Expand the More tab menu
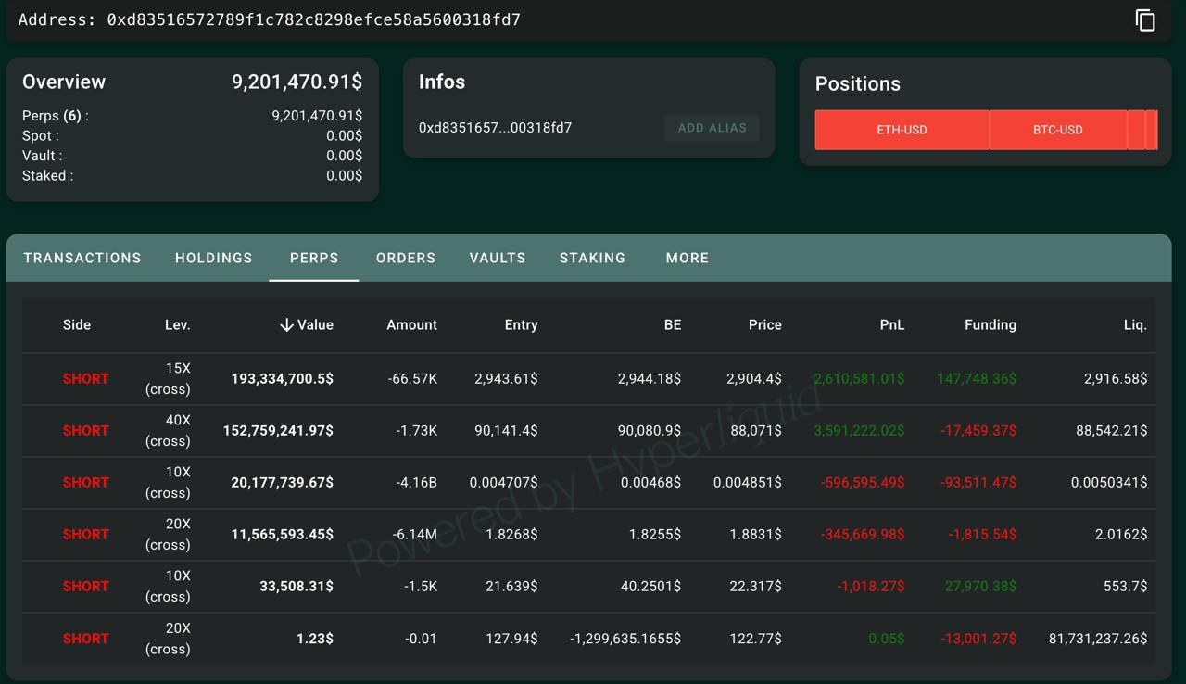The image size is (1186, 684). tap(687, 258)
